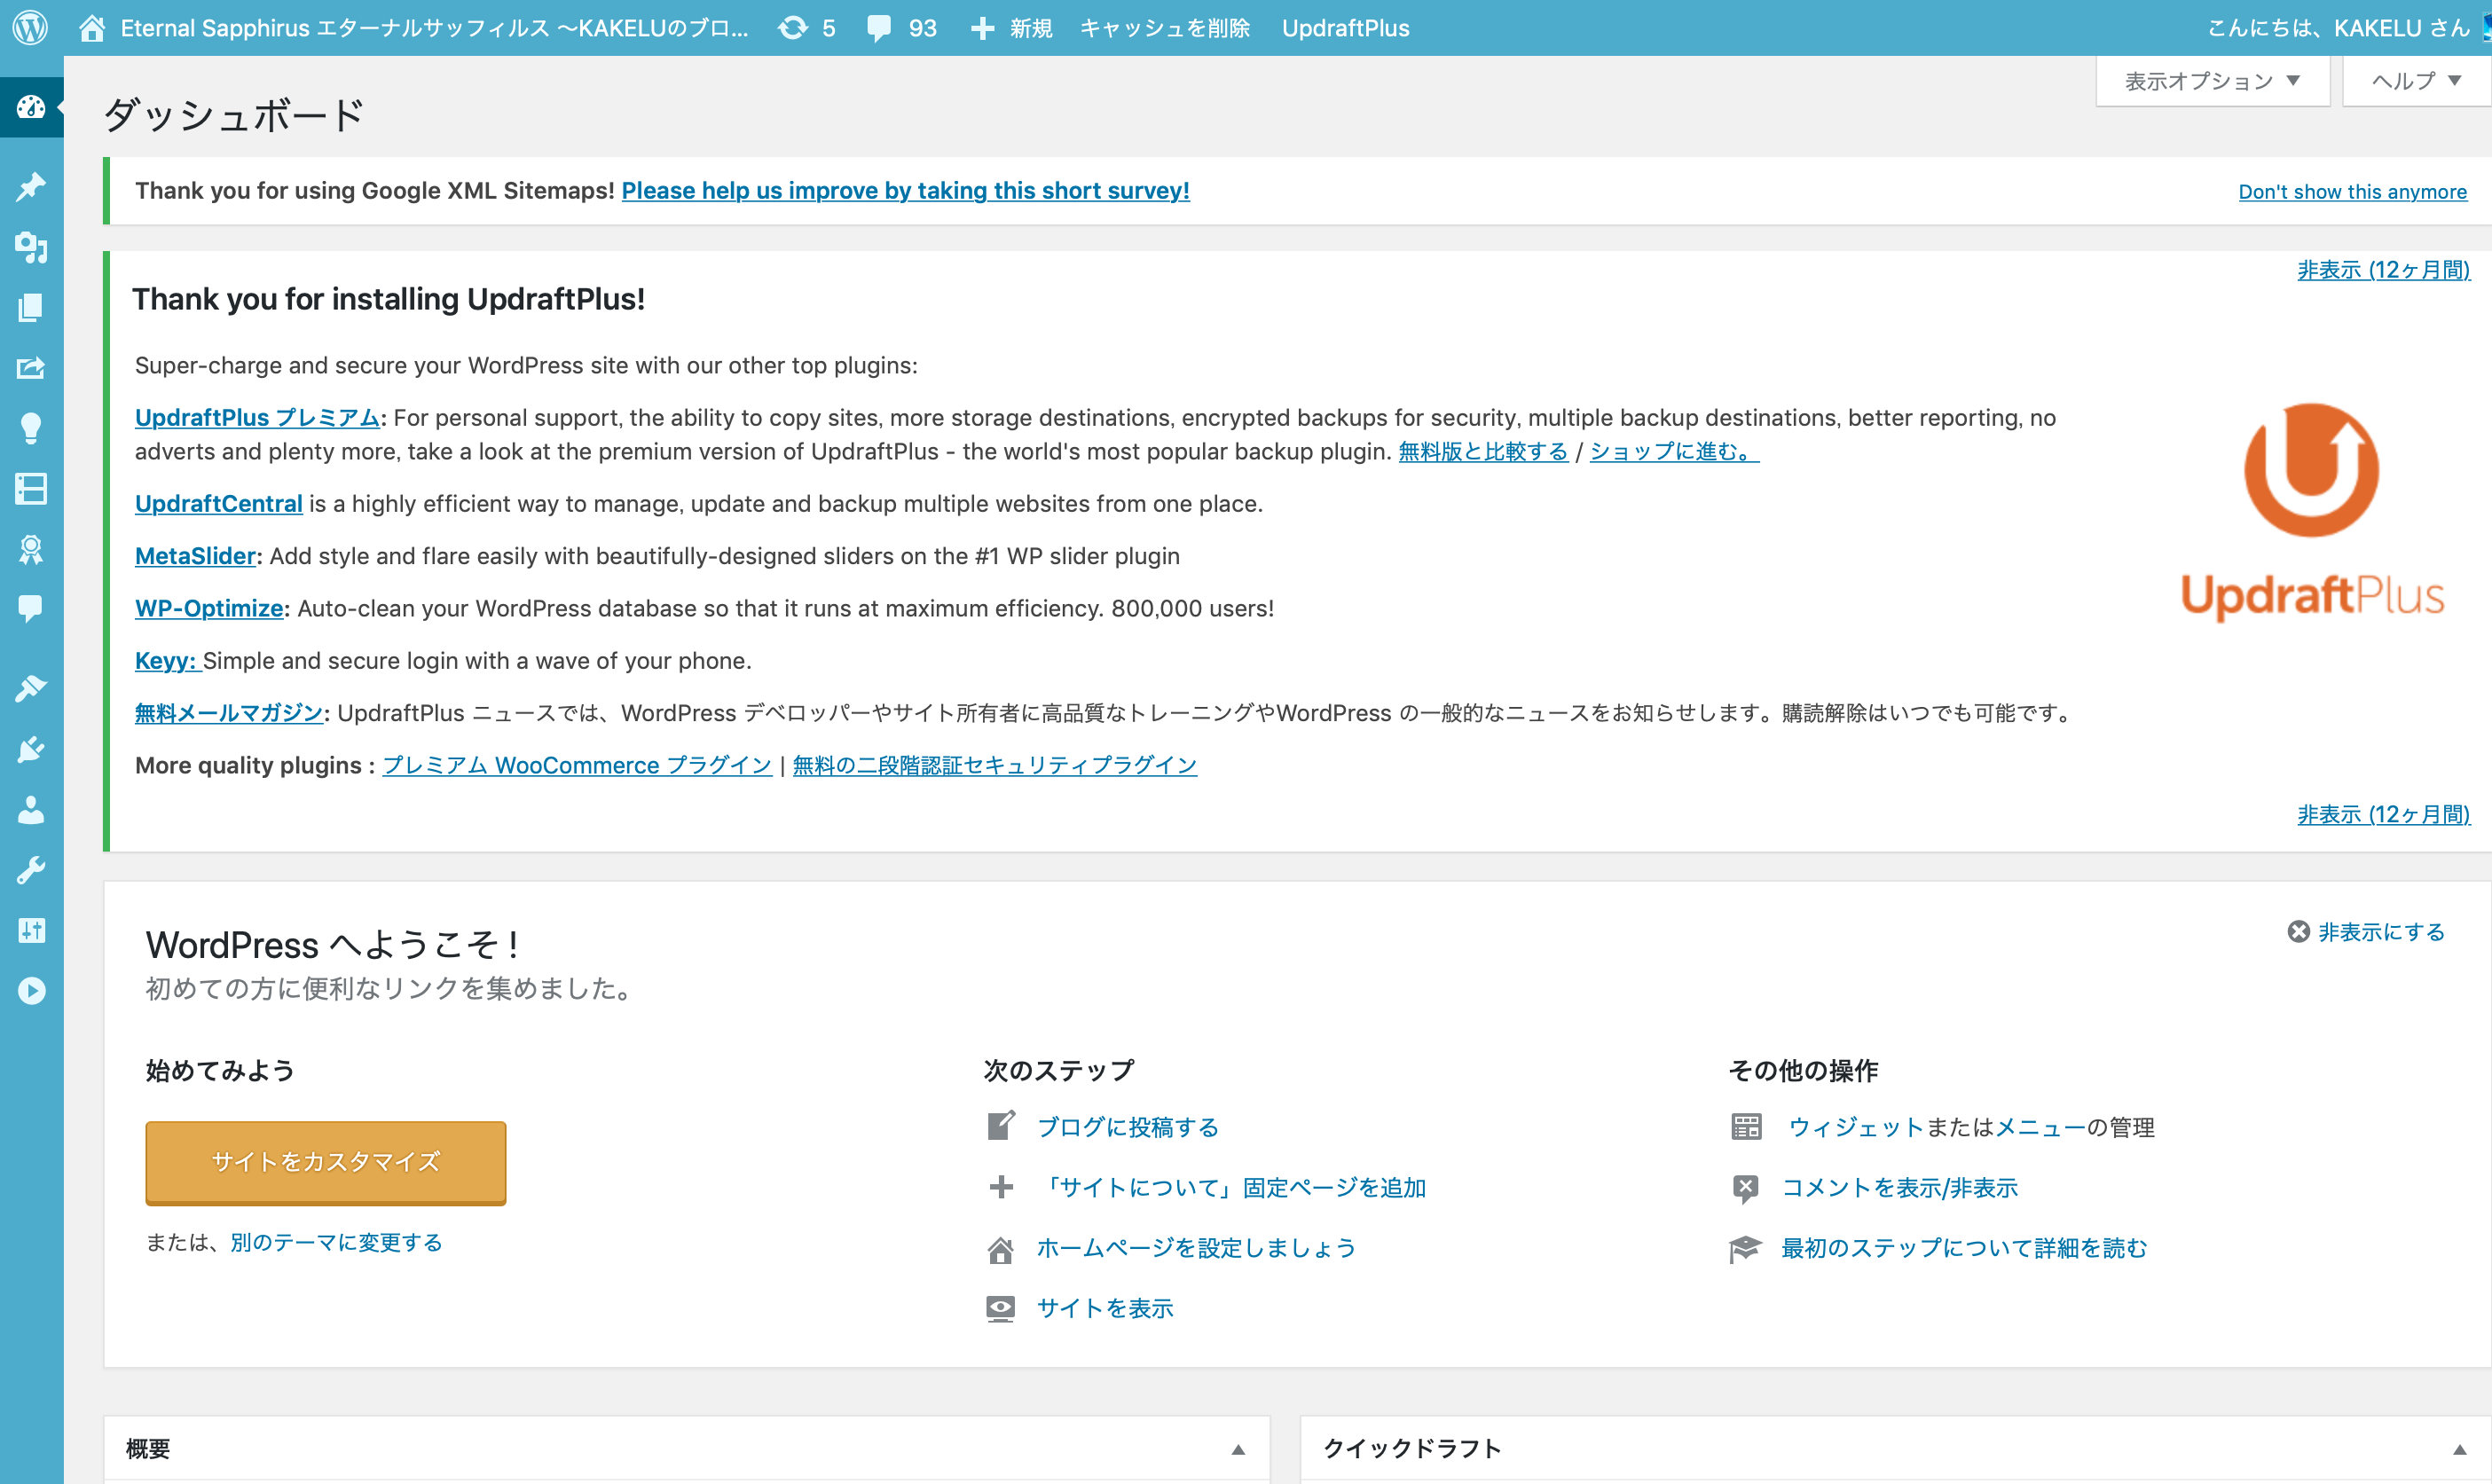Click the home icon for site name
The image size is (2492, 1484).
click(x=92, y=28)
